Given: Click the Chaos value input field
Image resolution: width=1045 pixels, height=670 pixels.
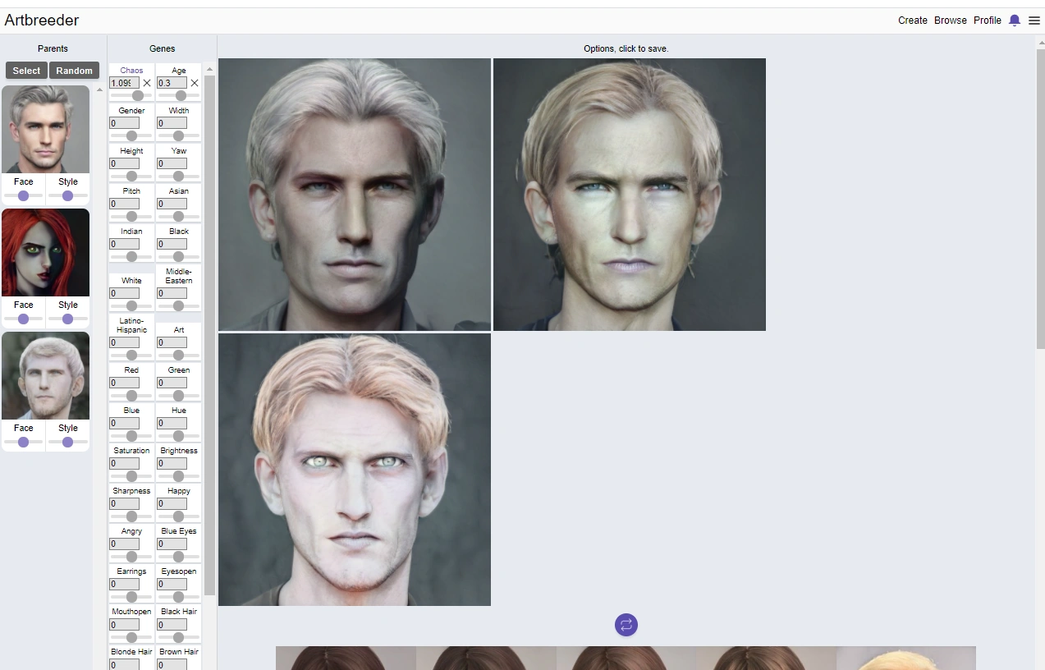Looking at the screenshot, I should click(125, 83).
